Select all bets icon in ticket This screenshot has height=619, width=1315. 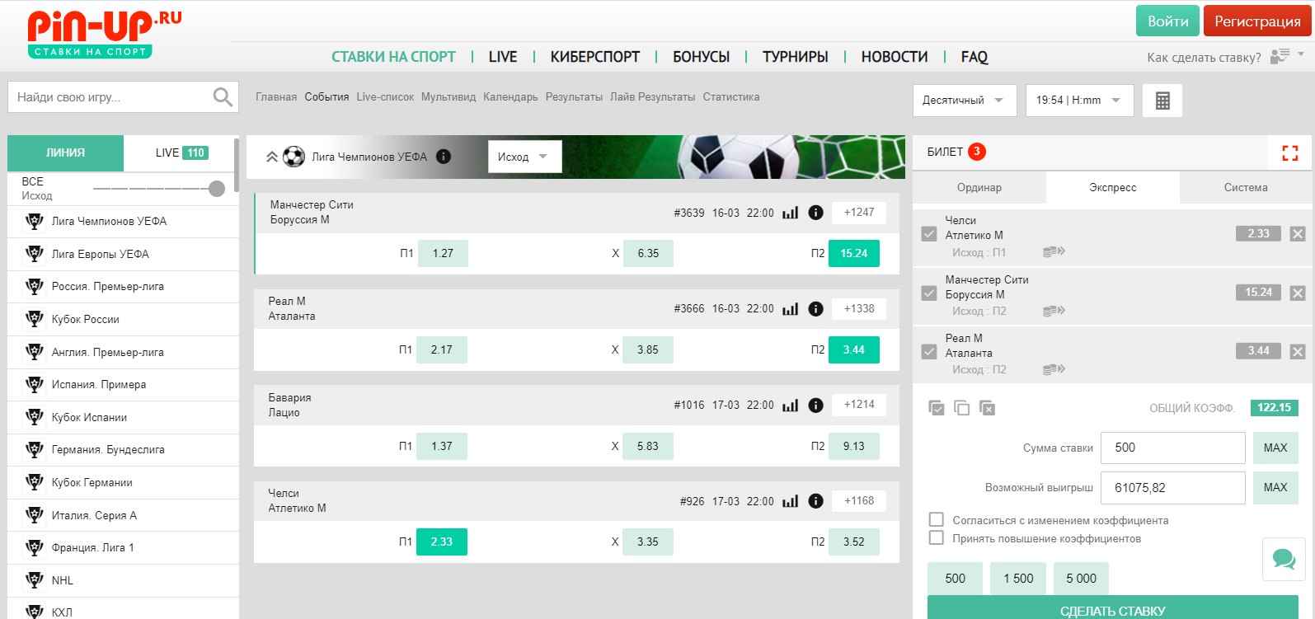tap(937, 408)
